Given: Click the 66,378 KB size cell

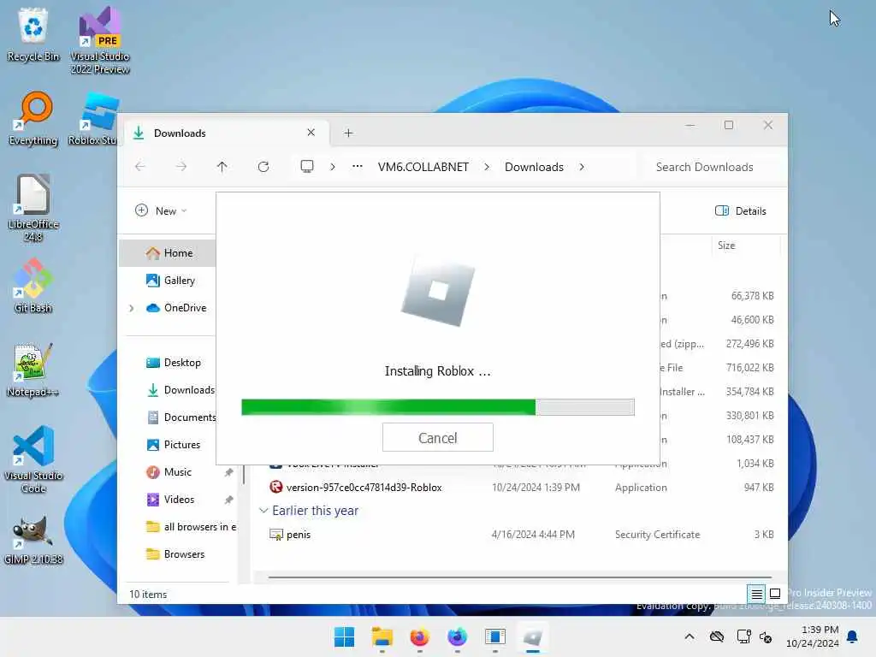Looking at the screenshot, I should [x=752, y=295].
